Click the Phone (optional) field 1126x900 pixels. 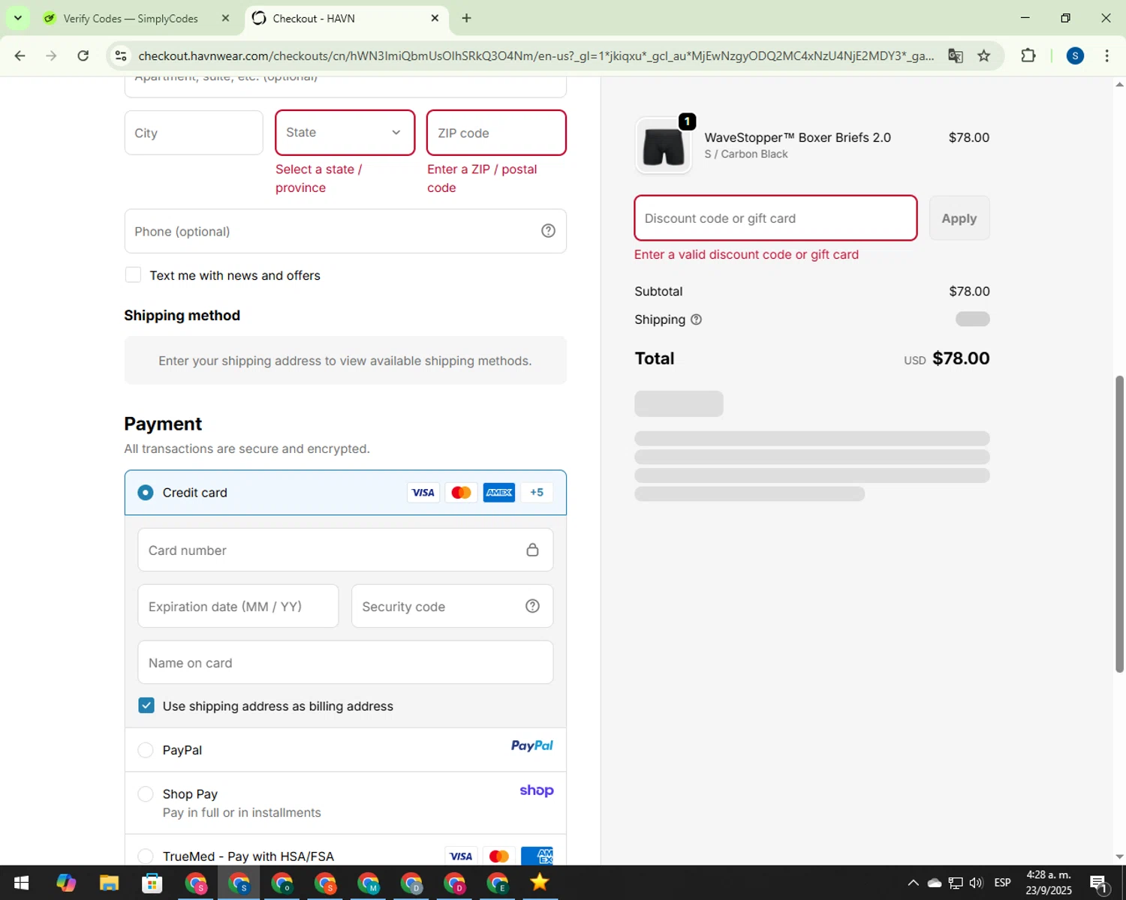pos(345,231)
